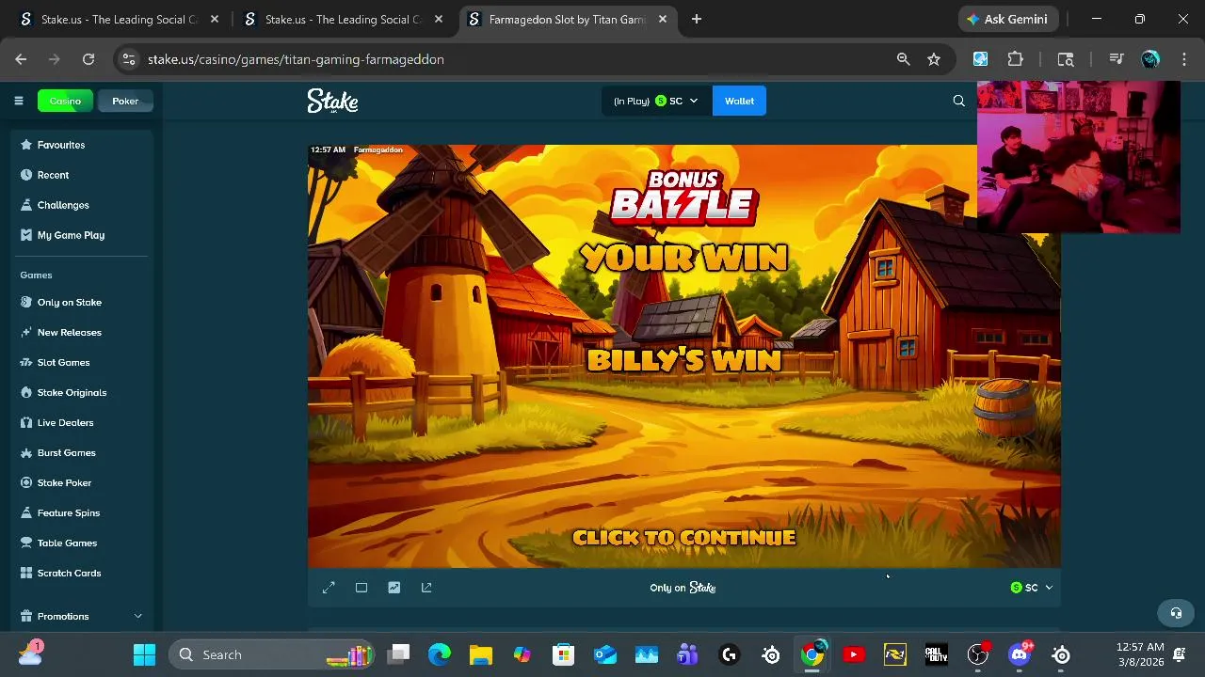Open the SC currency selector below the game
Screen dimensions: 1205x677
[1031, 588]
